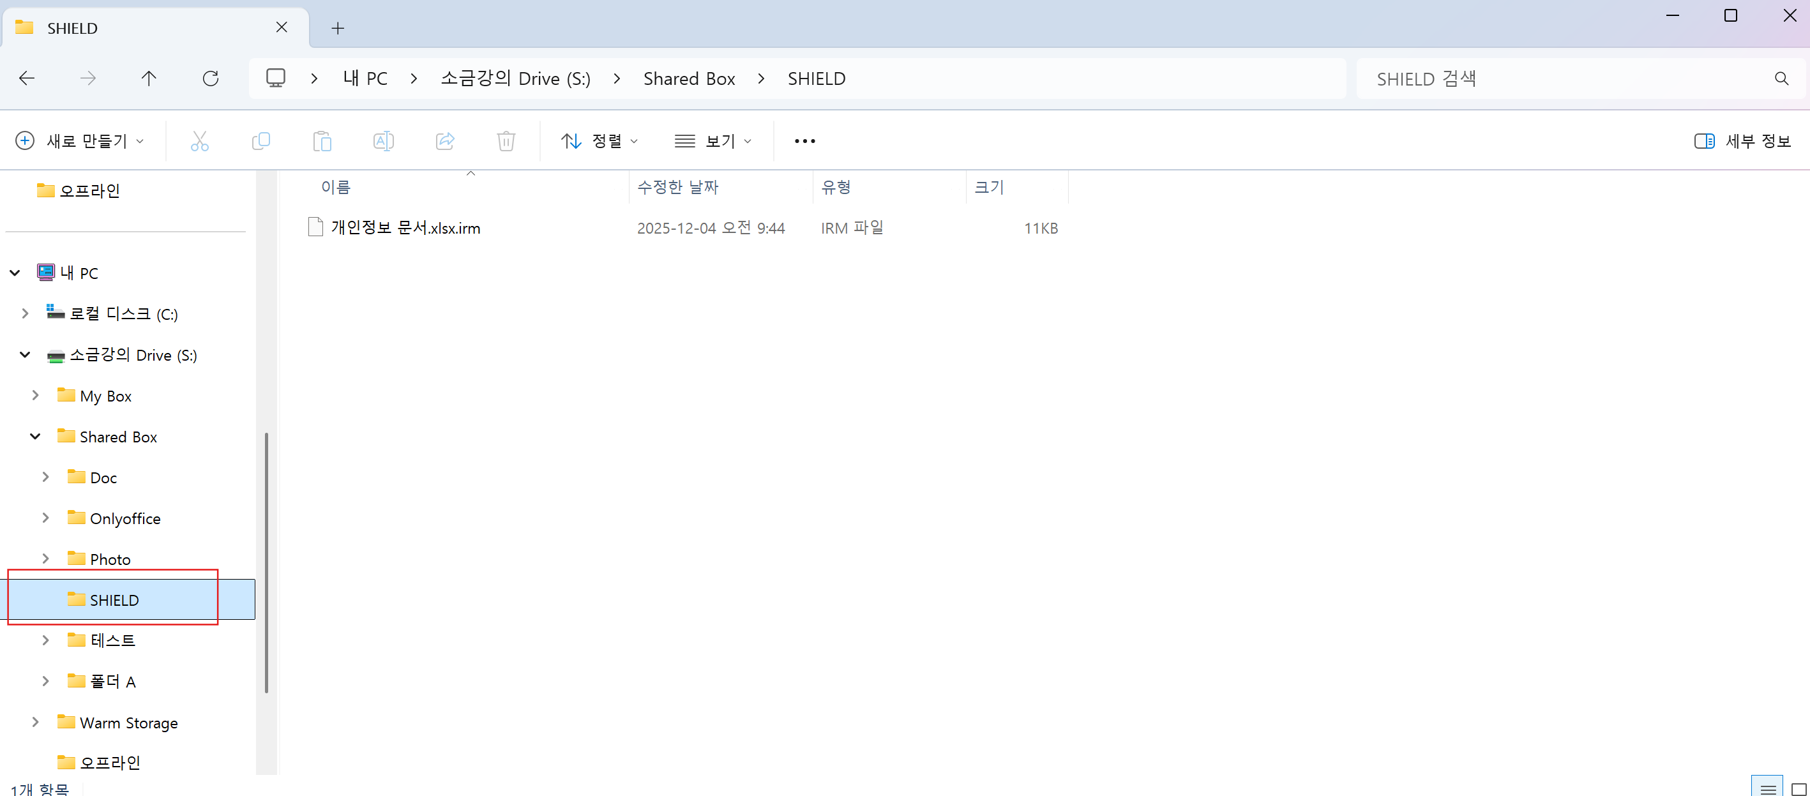Click the Share icon
Image resolution: width=1810 pixels, height=796 pixels.
(x=445, y=141)
